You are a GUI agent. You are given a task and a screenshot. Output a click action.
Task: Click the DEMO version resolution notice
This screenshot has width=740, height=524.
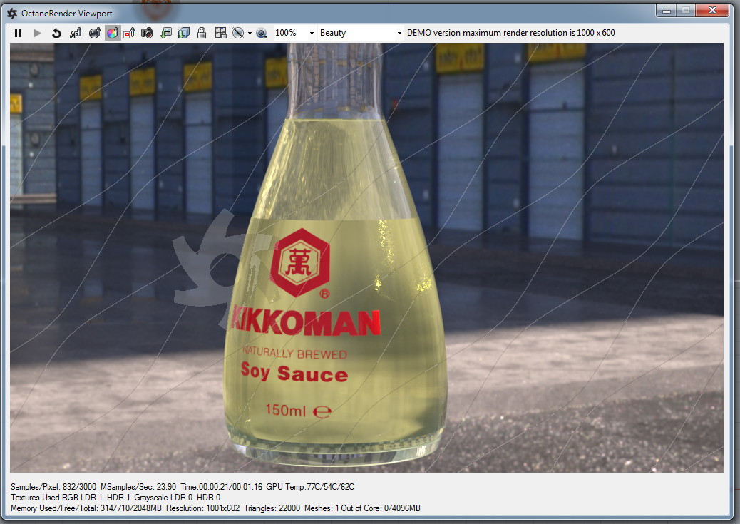pos(510,33)
